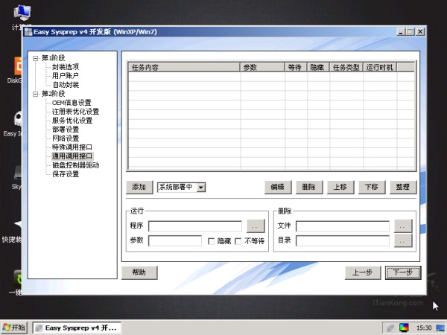447x335 pixels.
Task: Open 注册表优化设置 page
Action: coord(75,112)
